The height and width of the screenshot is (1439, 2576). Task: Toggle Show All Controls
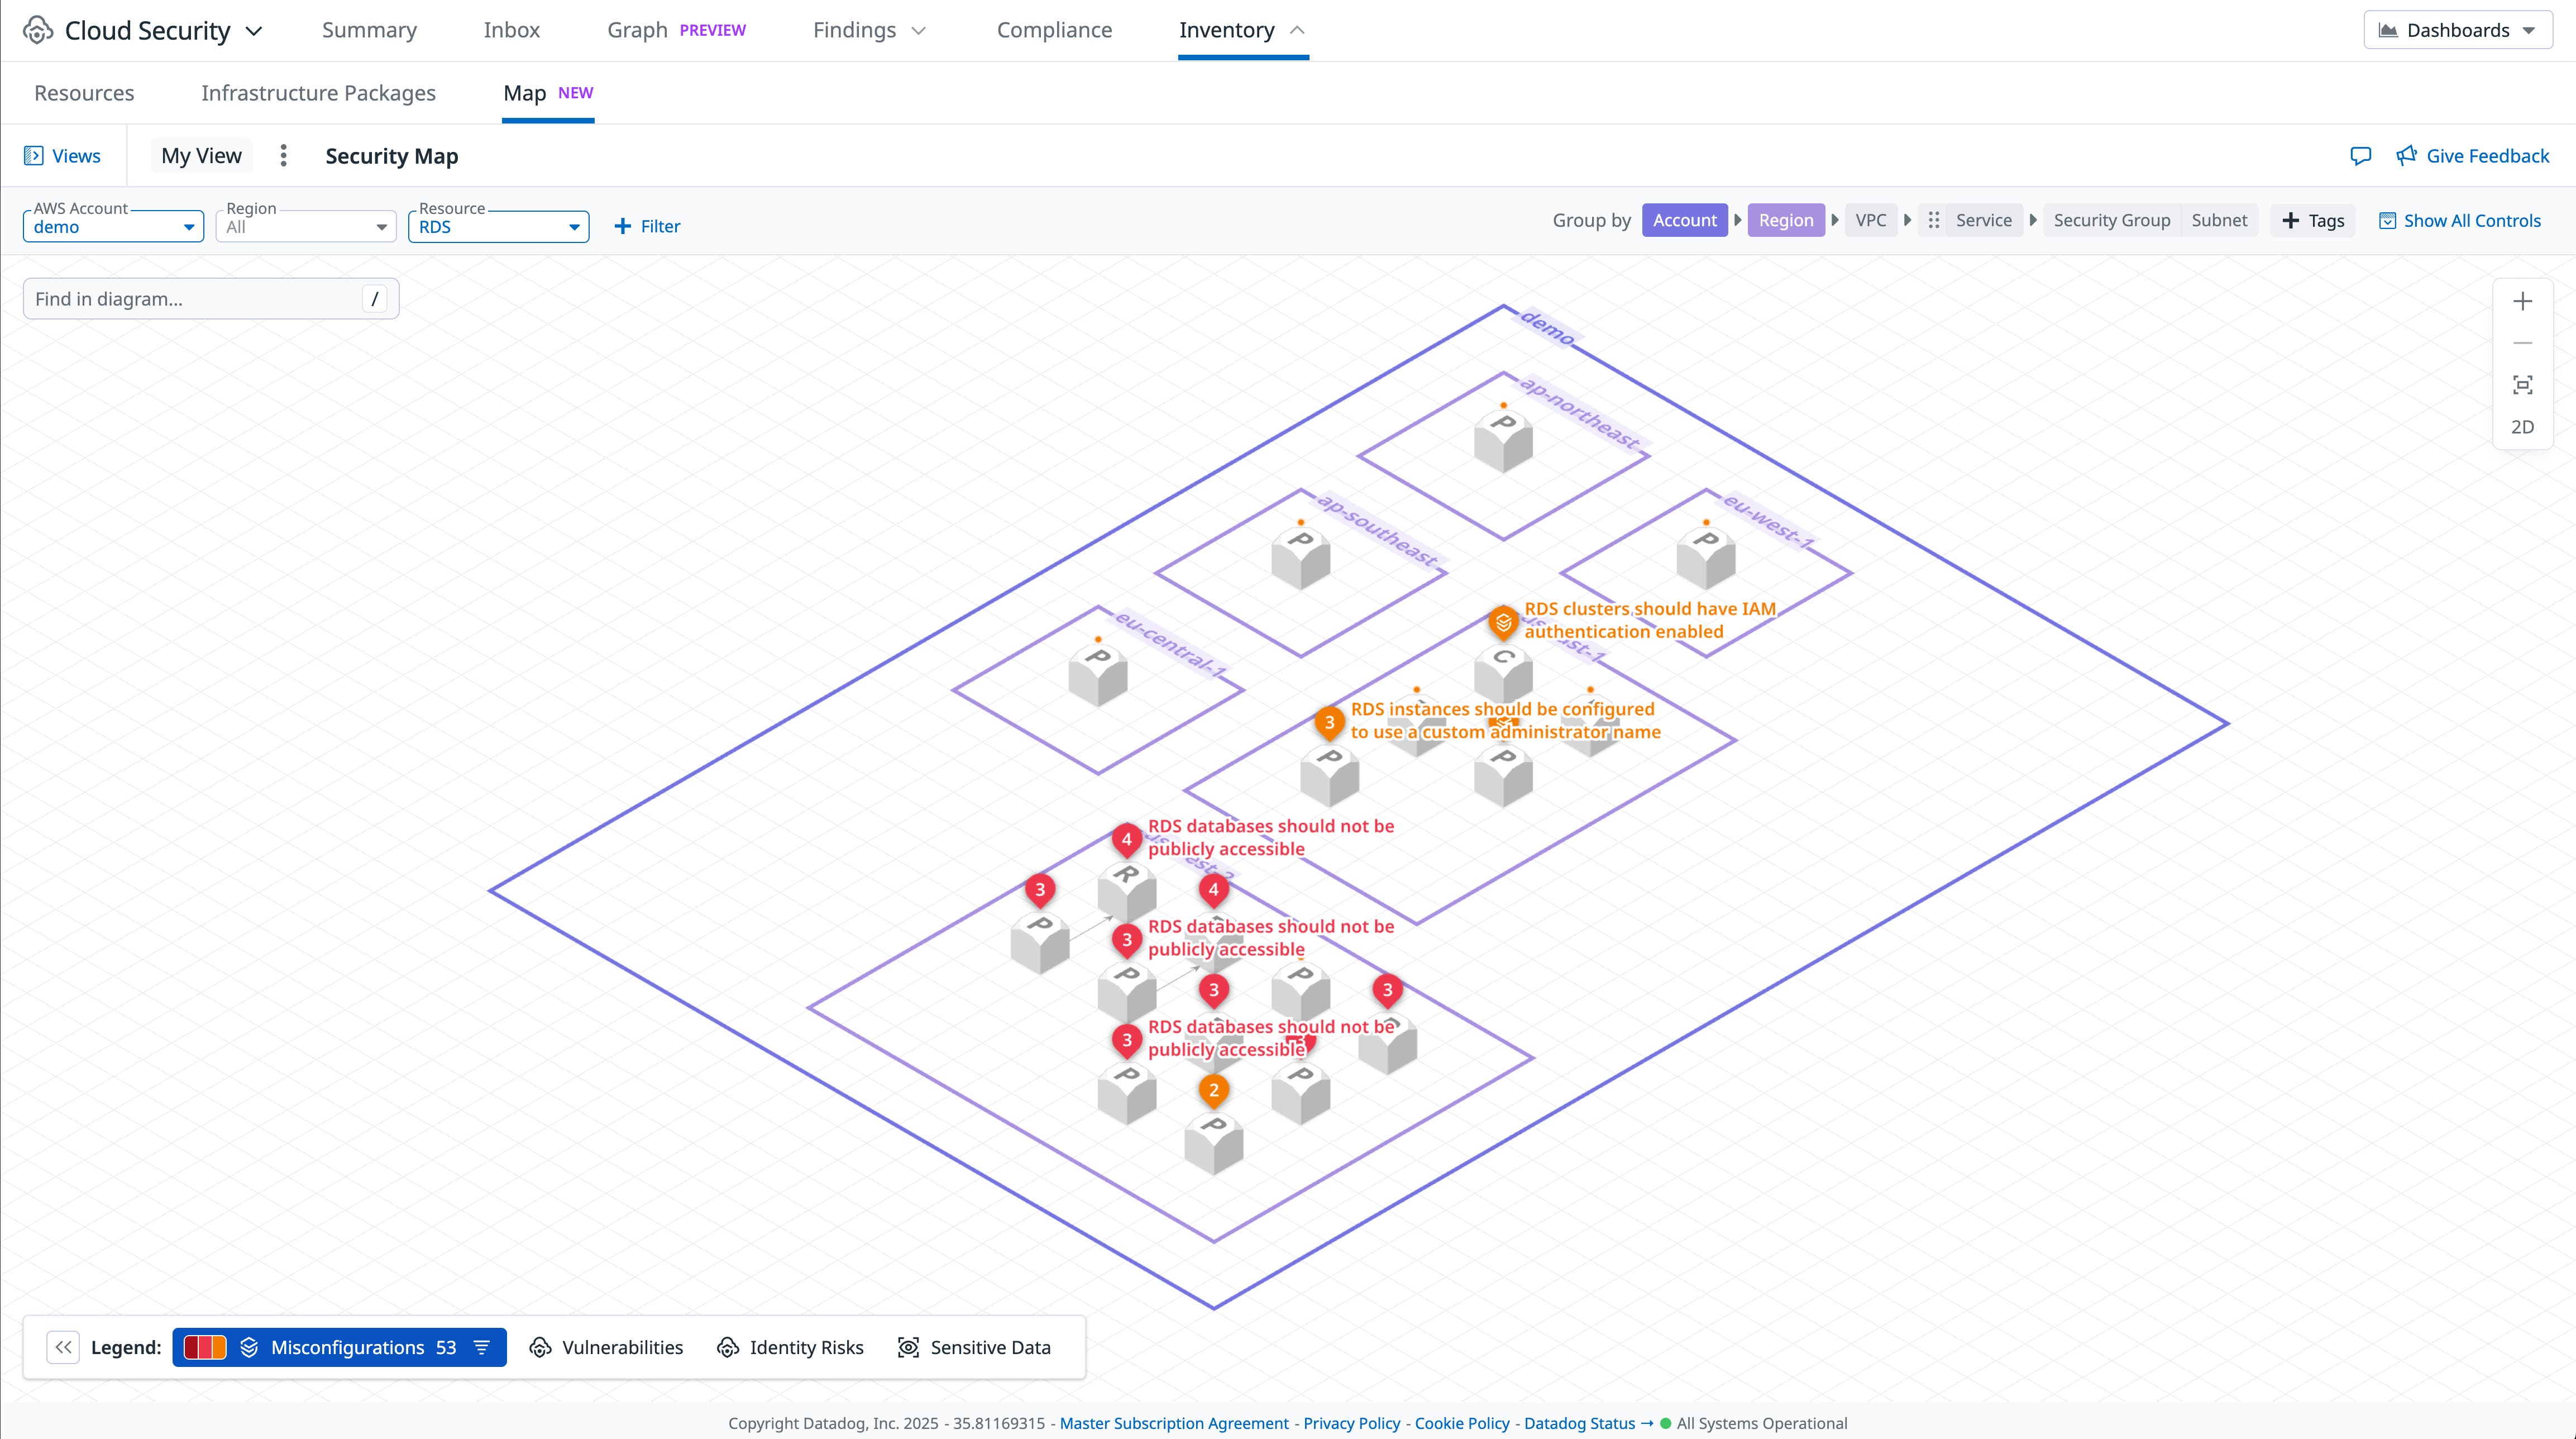(2460, 220)
